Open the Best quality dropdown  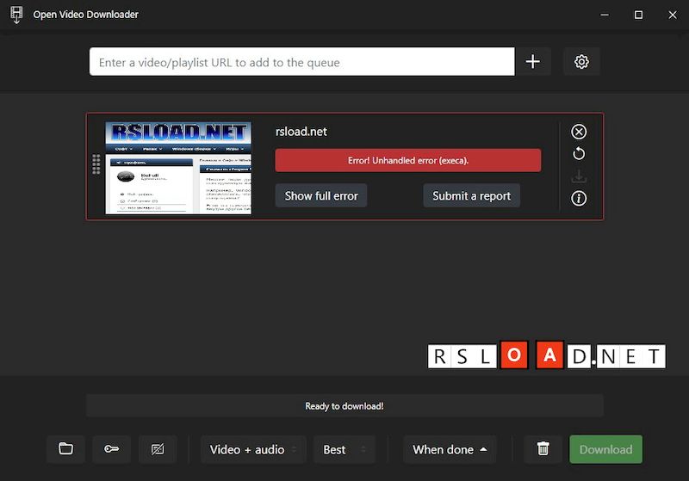tap(344, 449)
